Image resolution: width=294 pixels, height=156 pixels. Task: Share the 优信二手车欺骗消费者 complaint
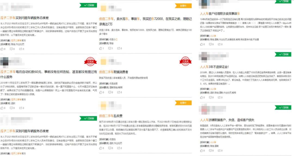click(x=120, y=92)
